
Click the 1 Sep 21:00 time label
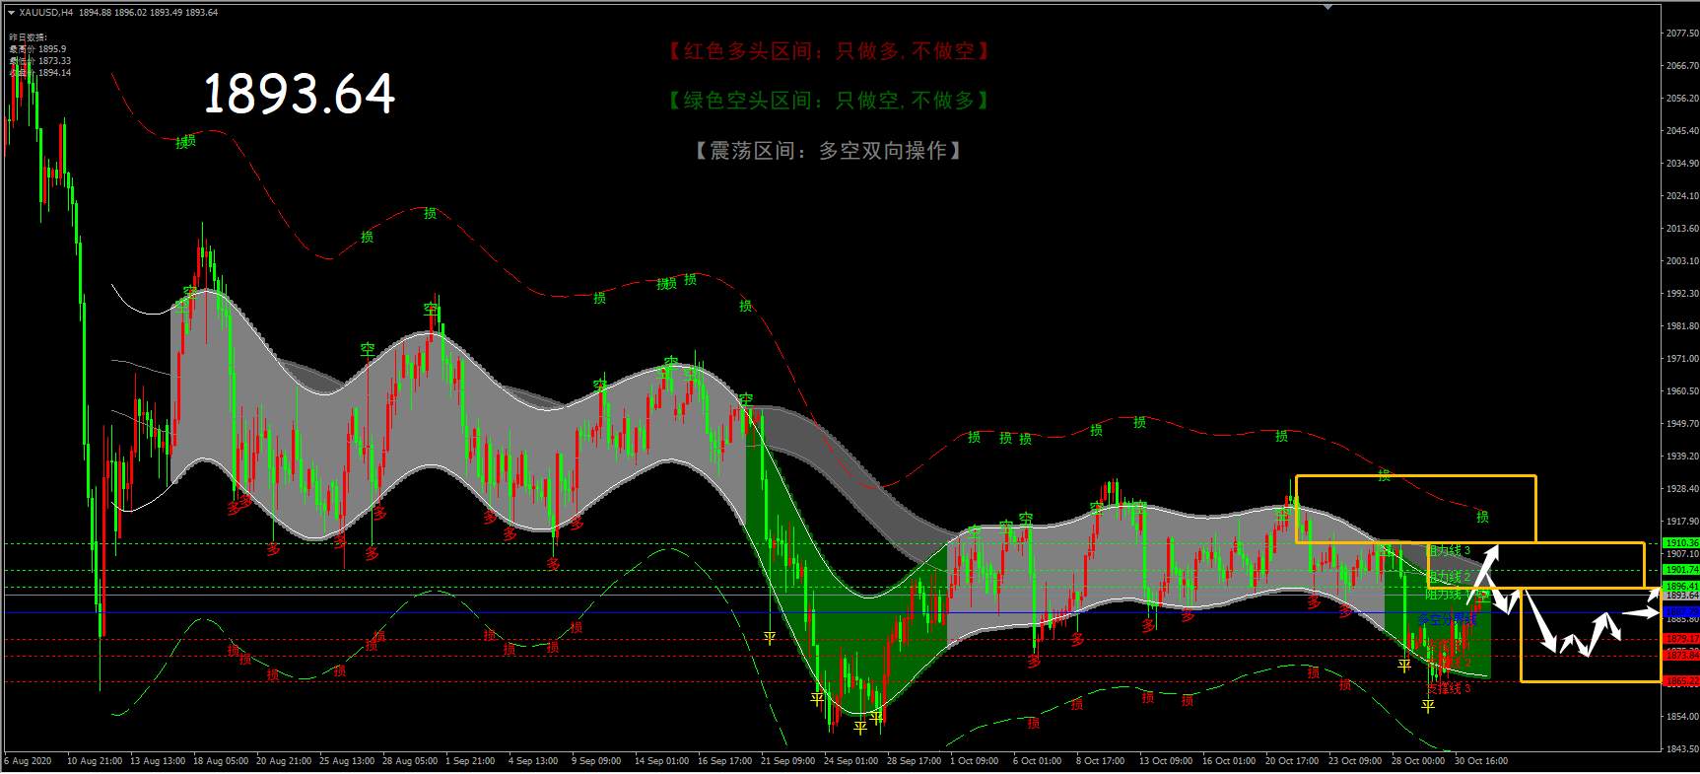[x=470, y=761]
